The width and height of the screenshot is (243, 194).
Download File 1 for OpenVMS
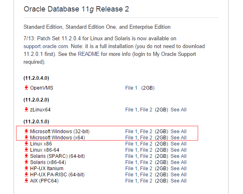(x=131, y=88)
